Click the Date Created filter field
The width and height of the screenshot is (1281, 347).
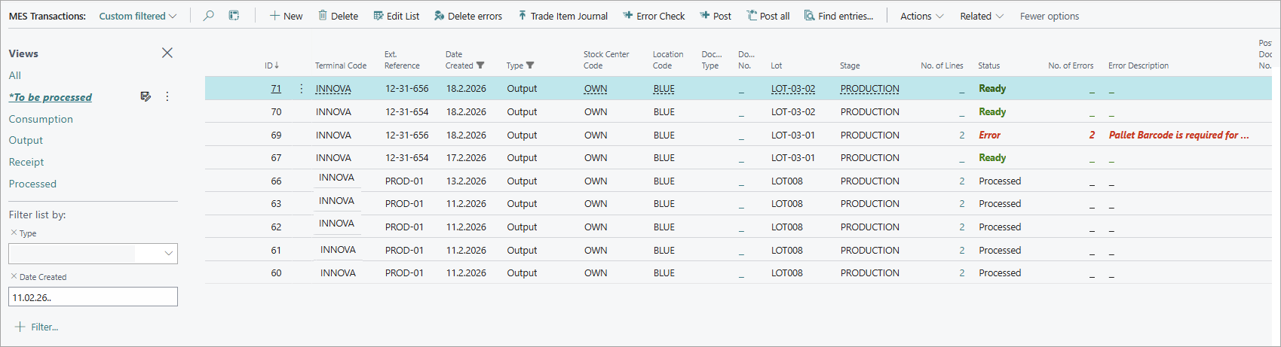click(x=93, y=297)
